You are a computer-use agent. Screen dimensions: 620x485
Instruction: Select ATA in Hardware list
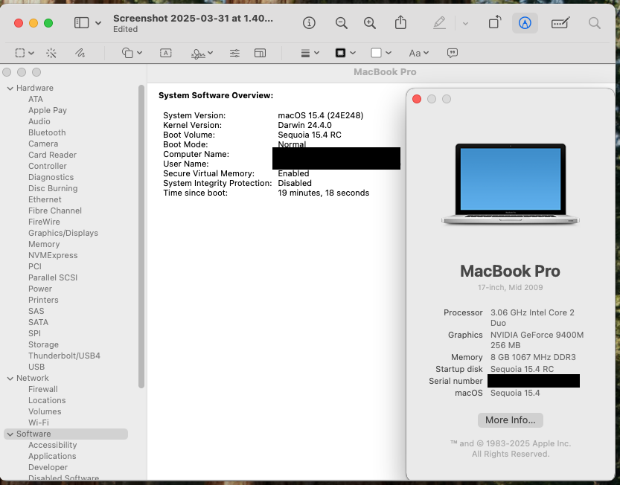click(x=36, y=99)
